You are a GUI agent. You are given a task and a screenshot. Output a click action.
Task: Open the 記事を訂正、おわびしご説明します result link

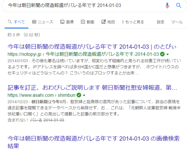(x=92, y=88)
